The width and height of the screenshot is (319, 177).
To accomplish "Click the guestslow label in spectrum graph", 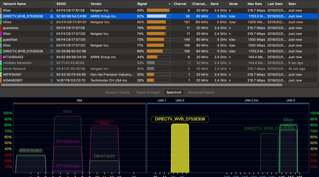I will point(104,121).
